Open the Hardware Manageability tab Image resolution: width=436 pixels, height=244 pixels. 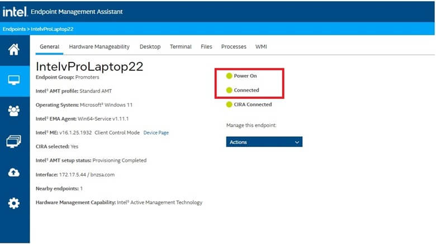(x=99, y=47)
